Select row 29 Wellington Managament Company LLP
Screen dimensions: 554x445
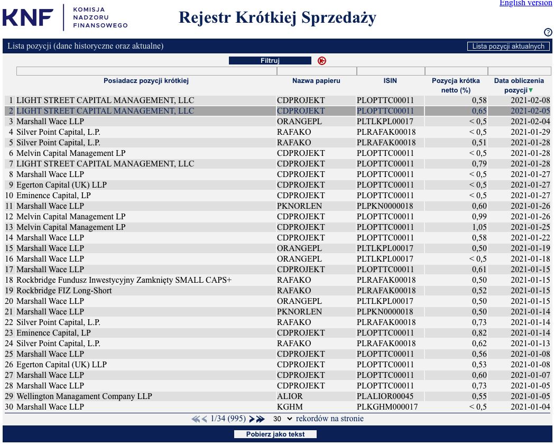278,396
